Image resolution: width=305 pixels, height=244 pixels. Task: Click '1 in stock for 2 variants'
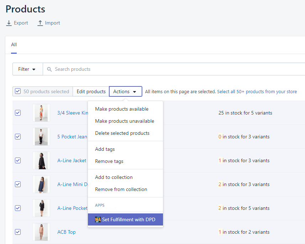pos(244,232)
